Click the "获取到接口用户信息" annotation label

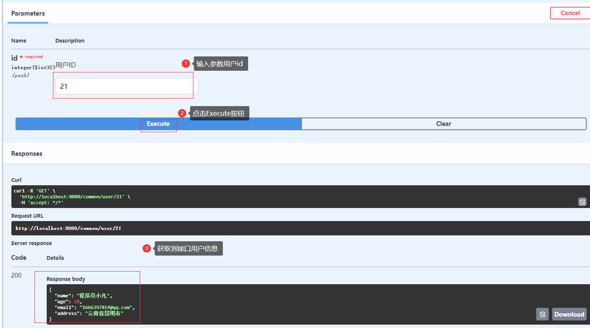[x=188, y=248]
